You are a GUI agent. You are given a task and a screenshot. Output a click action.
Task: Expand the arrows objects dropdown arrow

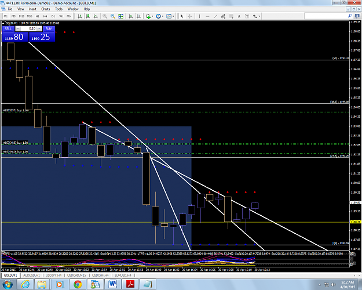coord(259,16)
